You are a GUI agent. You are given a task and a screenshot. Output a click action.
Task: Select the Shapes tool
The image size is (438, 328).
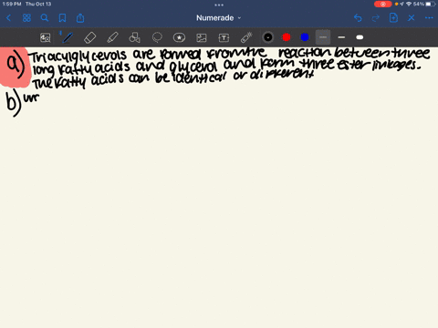134,37
